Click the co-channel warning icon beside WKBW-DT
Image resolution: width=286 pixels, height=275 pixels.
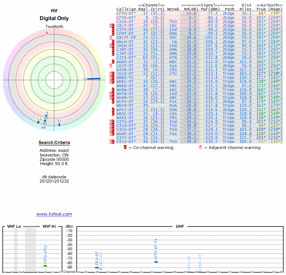[x=113, y=90]
